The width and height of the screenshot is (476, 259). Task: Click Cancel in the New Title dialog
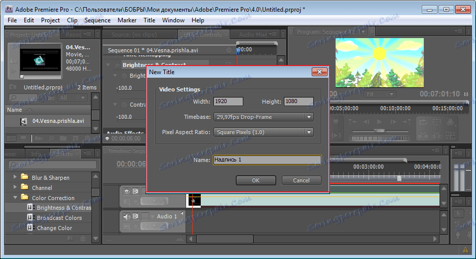(302, 180)
